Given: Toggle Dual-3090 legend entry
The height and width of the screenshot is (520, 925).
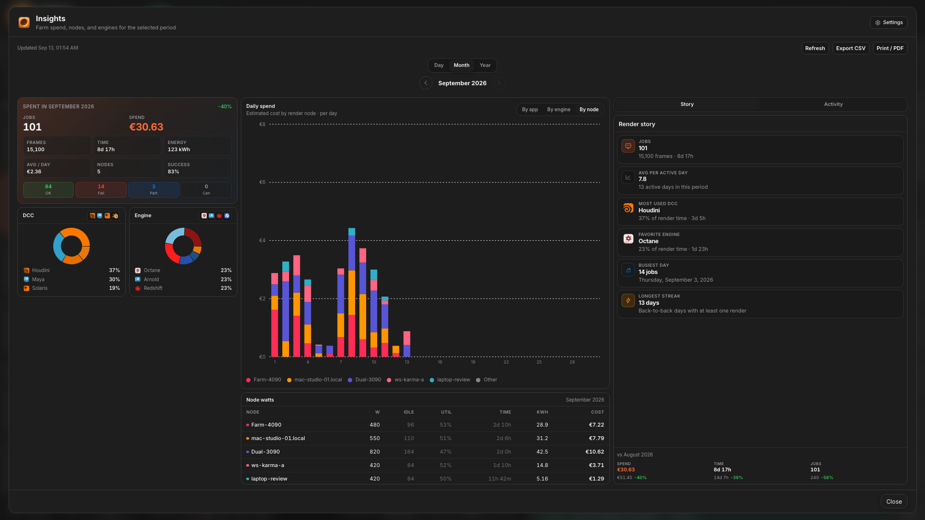Looking at the screenshot, I should coord(364,380).
